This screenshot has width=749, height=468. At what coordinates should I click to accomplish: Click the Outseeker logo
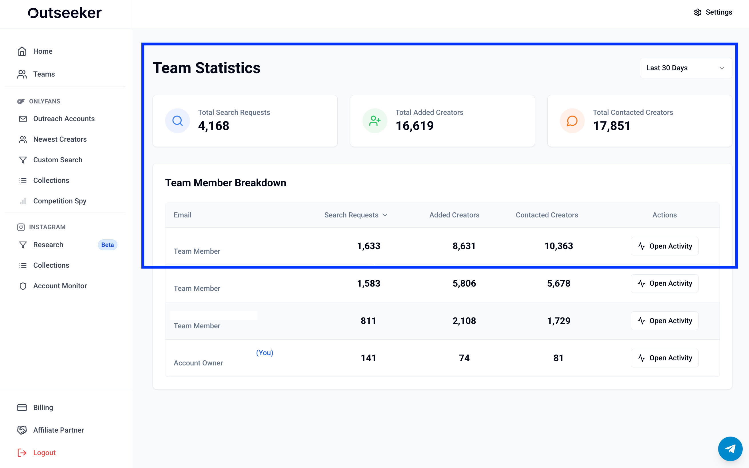coord(65,13)
